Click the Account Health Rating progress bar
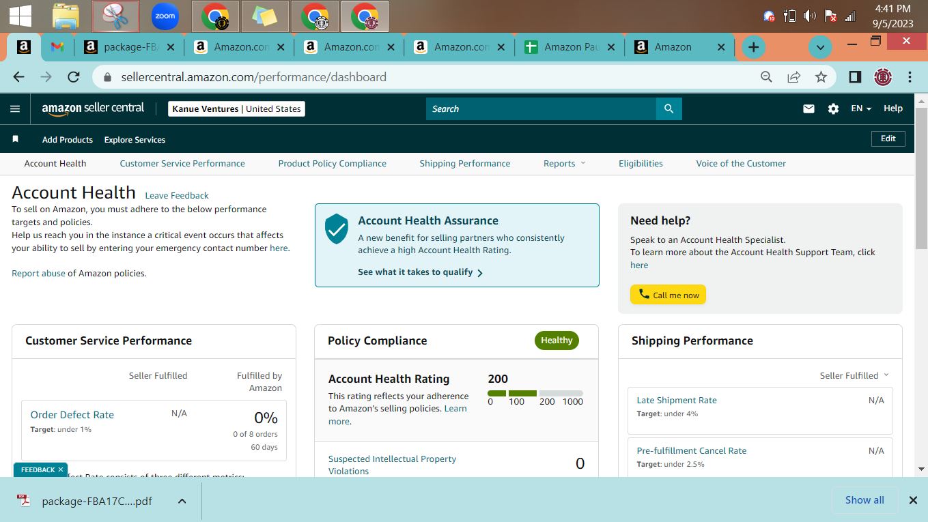Image resolution: width=928 pixels, height=522 pixels. pos(535,393)
